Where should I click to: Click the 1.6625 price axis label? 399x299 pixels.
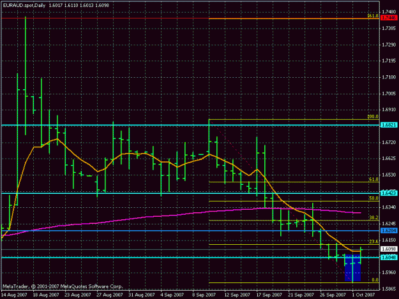389,159
